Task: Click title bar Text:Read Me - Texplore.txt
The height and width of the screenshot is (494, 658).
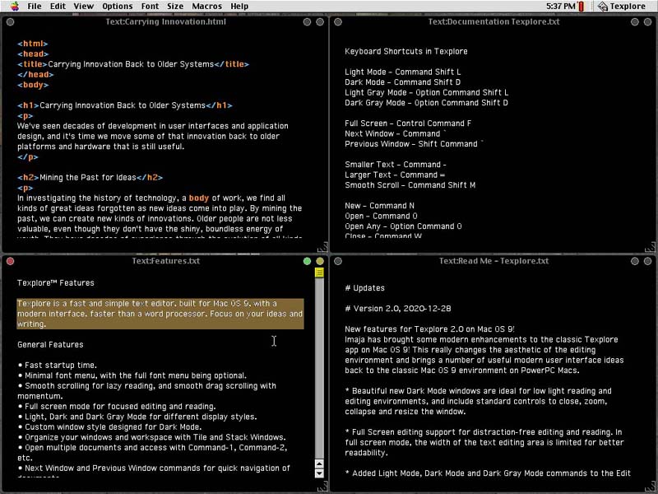Action: coord(493,261)
